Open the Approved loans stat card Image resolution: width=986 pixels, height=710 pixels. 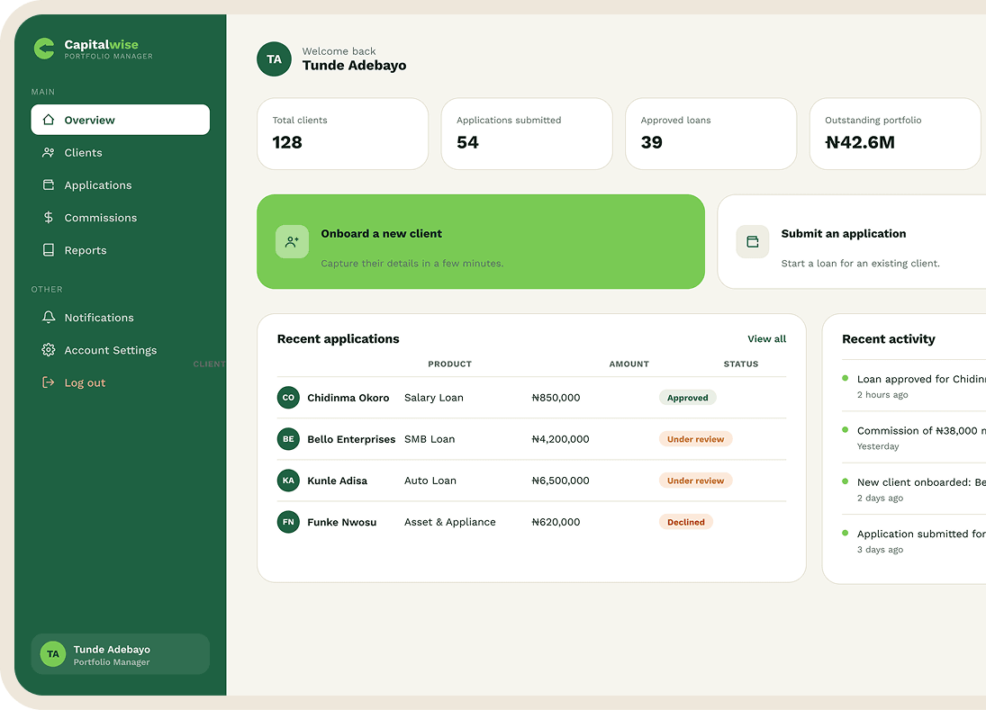[711, 134]
